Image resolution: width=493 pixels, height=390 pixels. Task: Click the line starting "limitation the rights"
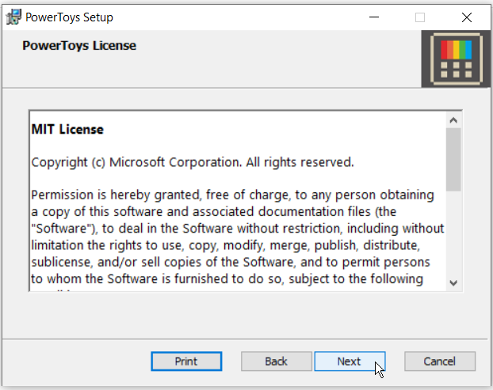pyautogui.click(x=225, y=245)
